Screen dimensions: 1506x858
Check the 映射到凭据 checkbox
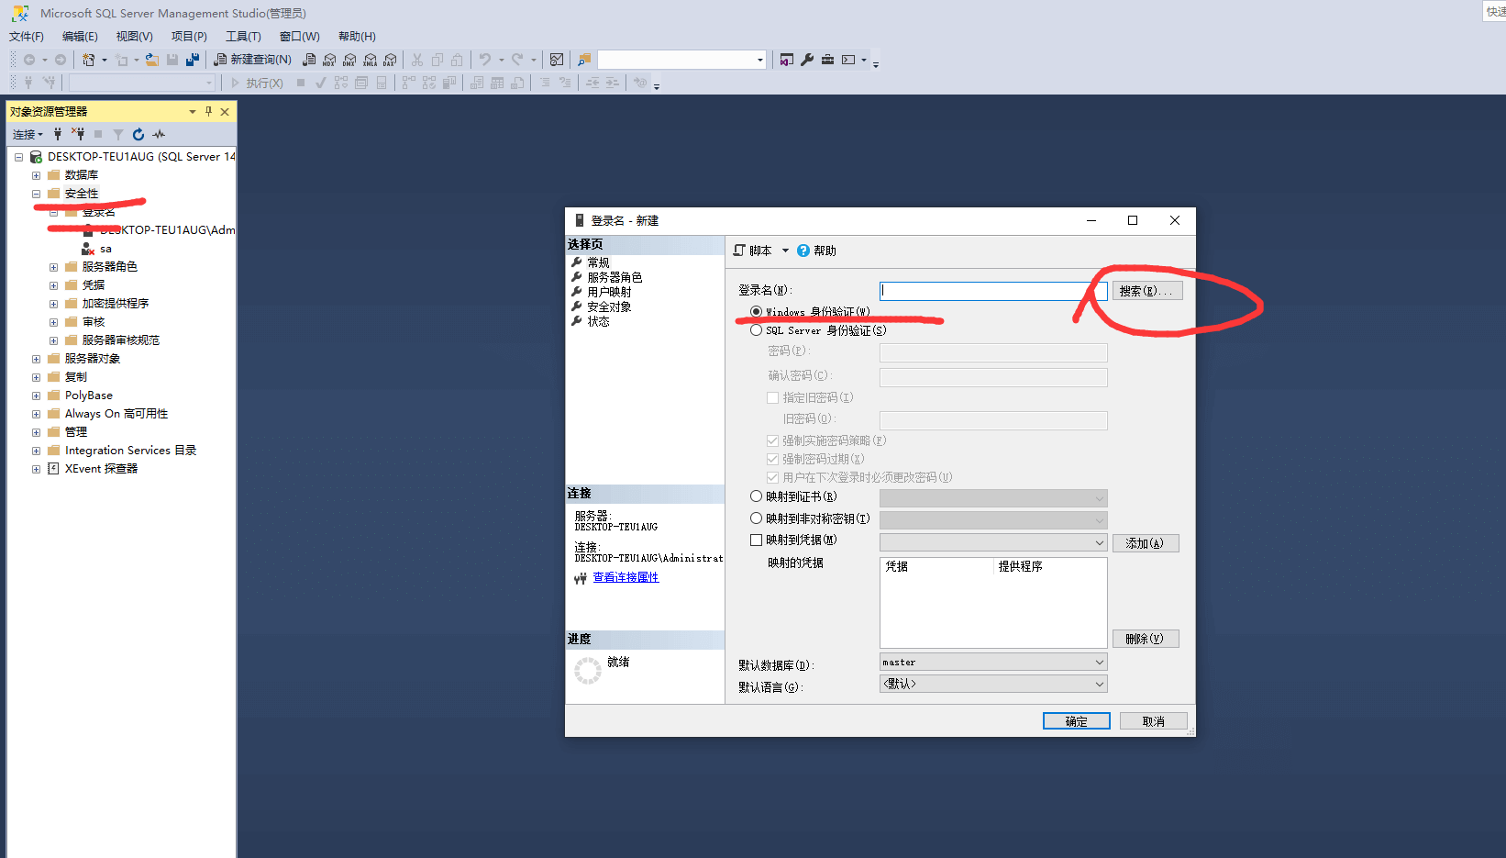(x=756, y=540)
